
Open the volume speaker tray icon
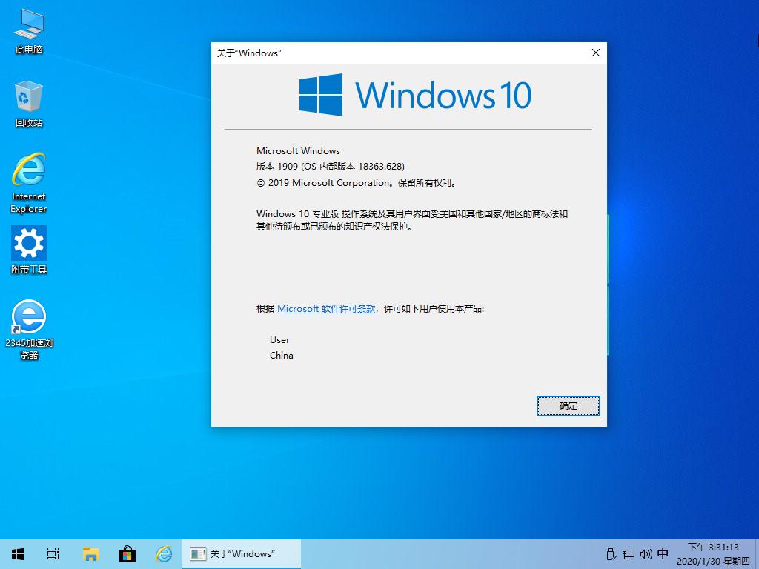coord(646,554)
